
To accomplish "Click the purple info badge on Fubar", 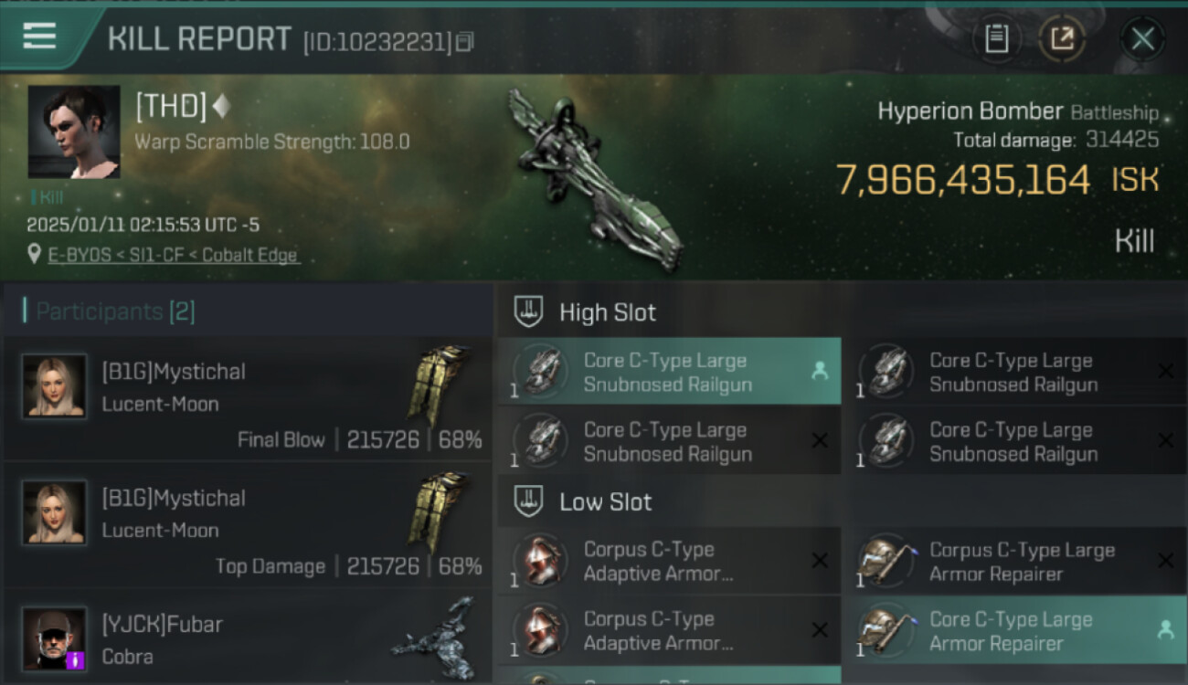I will pos(75,659).
